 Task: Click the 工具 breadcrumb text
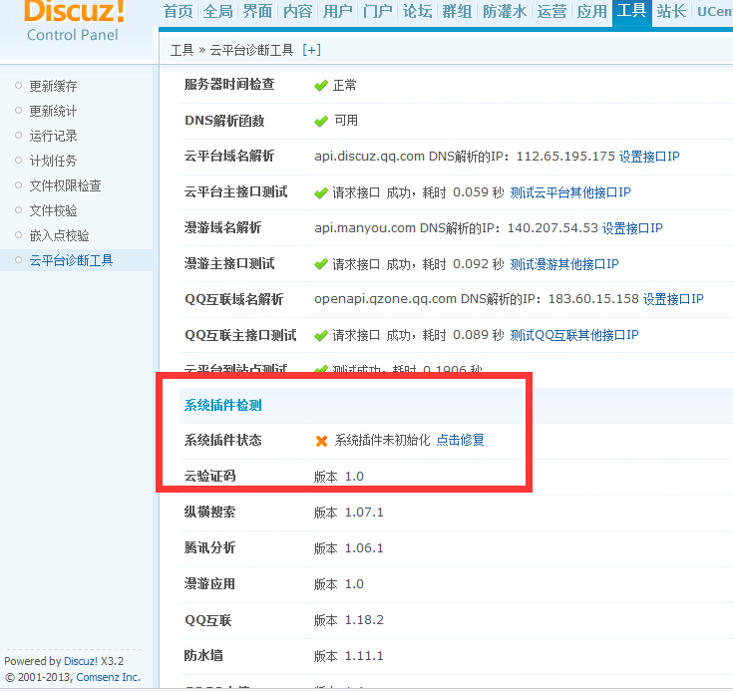point(182,50)
